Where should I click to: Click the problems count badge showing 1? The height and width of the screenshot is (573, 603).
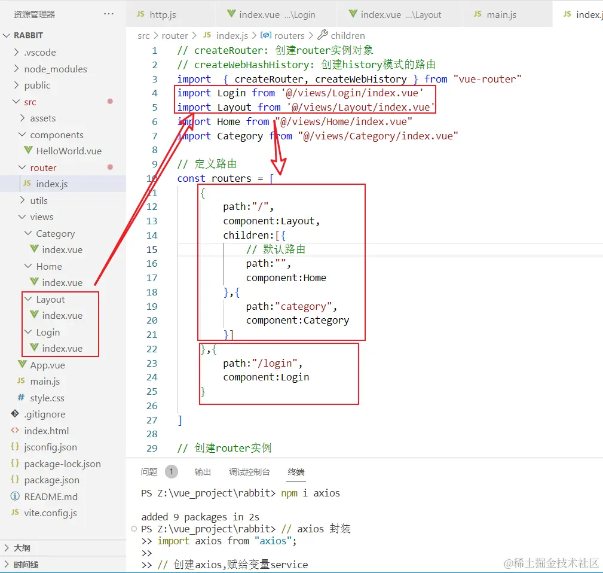[171, 471]
